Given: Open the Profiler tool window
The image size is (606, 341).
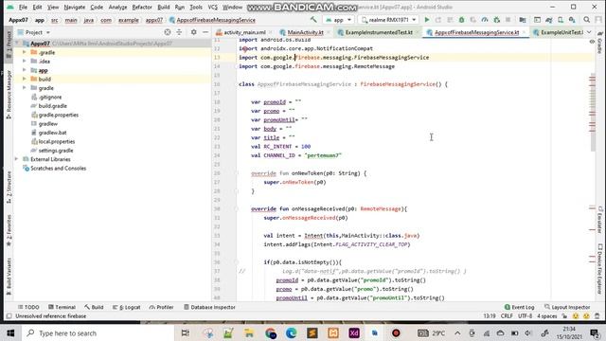Looking at the screenshot, I should coord(162,307).
